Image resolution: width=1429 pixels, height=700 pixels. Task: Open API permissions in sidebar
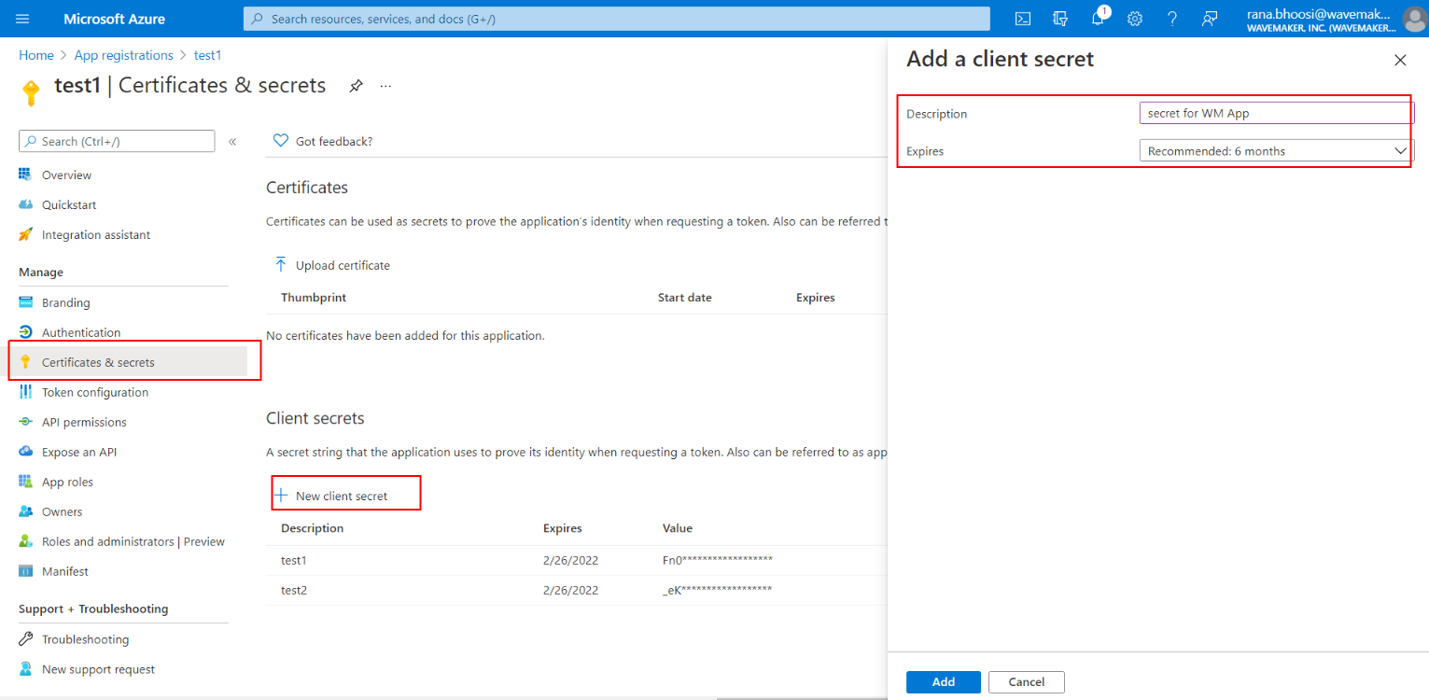coord(84,422)
